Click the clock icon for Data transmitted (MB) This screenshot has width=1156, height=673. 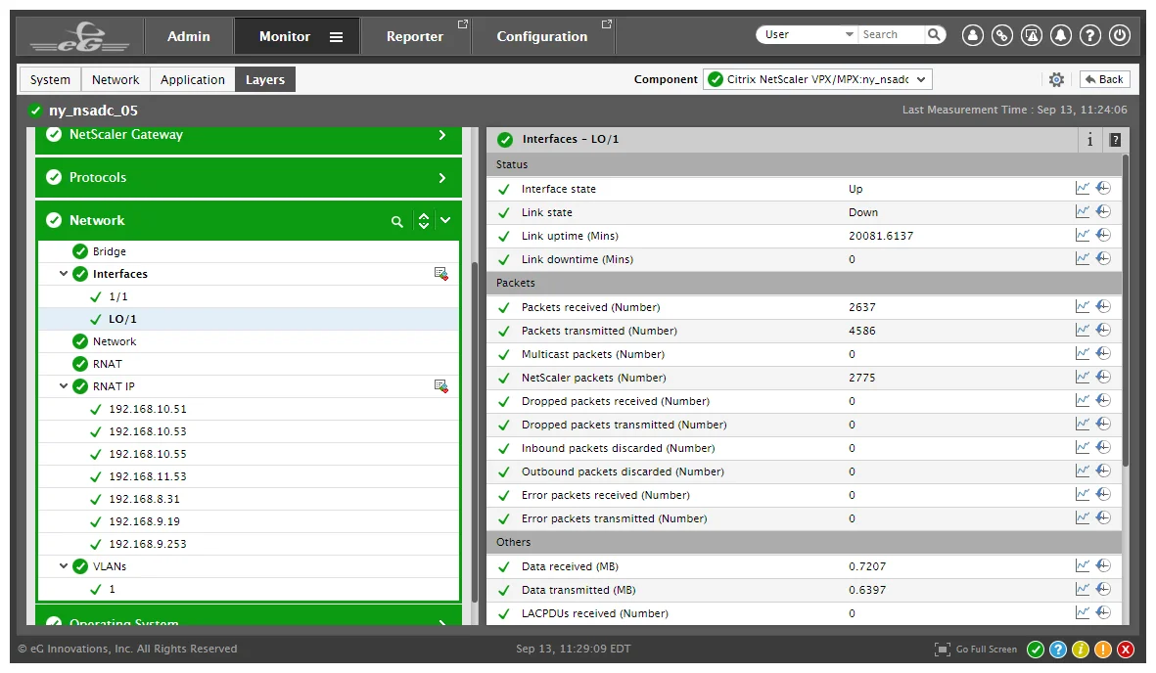pyautogui.click(x=1104, y=589)
